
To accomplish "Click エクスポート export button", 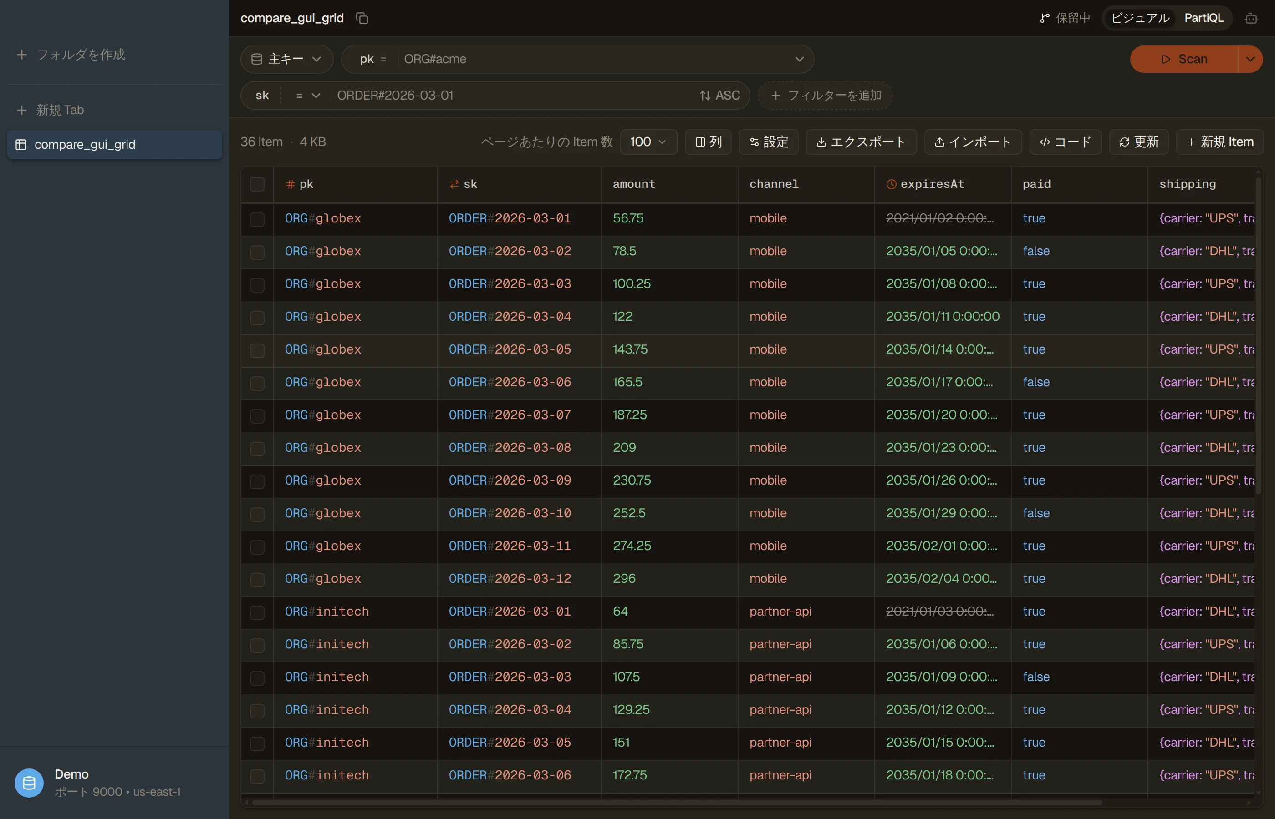I will 861,142.
